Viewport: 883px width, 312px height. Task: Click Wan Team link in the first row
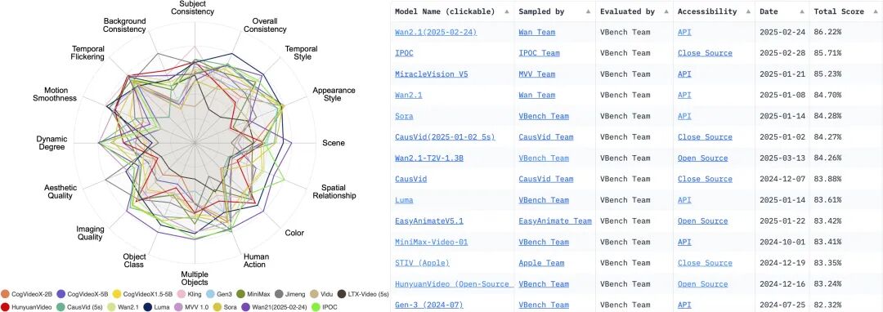point(536,32)
